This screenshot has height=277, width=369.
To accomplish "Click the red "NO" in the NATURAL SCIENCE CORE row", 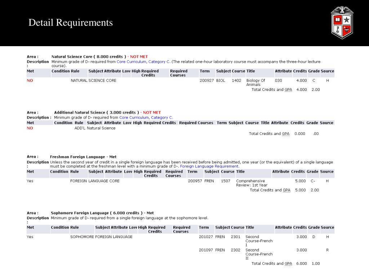I will click(30, 80).
